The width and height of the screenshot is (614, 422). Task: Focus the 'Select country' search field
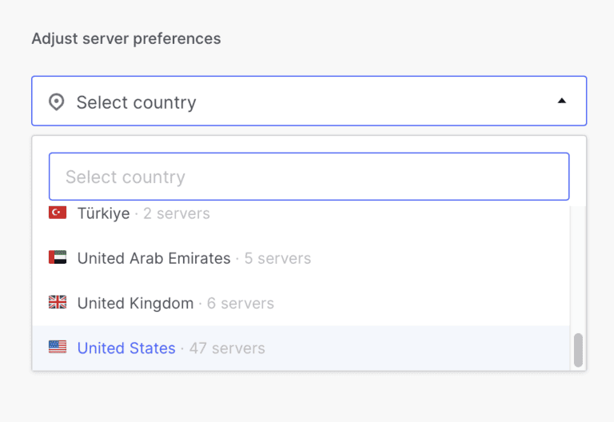pos(309,177)
